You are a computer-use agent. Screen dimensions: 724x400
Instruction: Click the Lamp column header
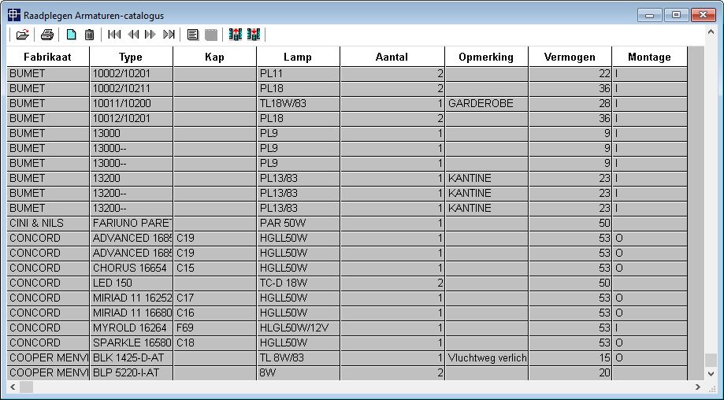click(x=299, y=57)
